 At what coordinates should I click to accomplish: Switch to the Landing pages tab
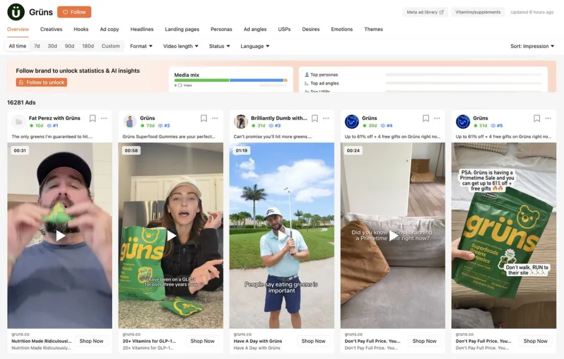click(x=182, y=29)
